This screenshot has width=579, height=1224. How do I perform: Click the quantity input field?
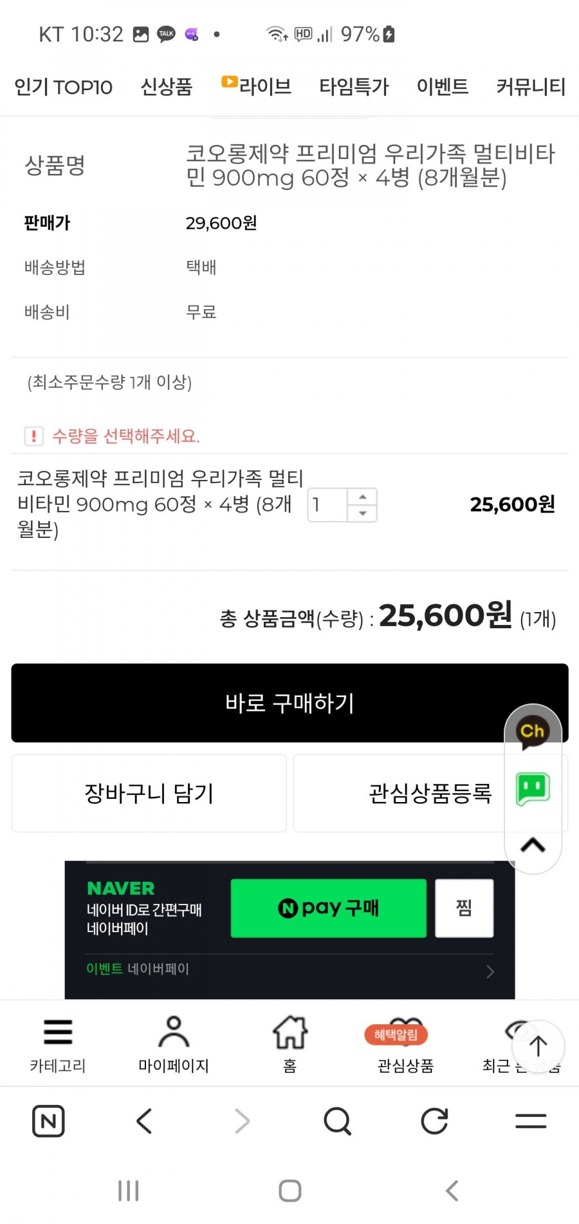click(x=327, y=505)
